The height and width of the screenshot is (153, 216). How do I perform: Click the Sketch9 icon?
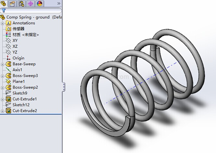(8, 93)
